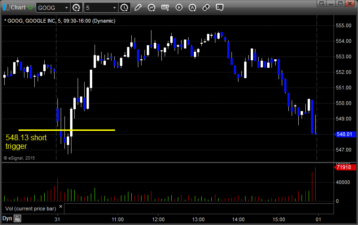Maximize the Chart window
358x225 pixels.
pyautogui.click(x=340, y=3)
